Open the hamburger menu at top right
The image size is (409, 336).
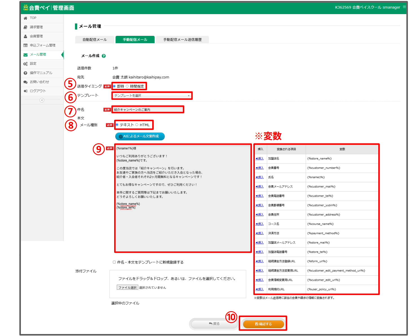pyautogui.click(x=404, y=7)
